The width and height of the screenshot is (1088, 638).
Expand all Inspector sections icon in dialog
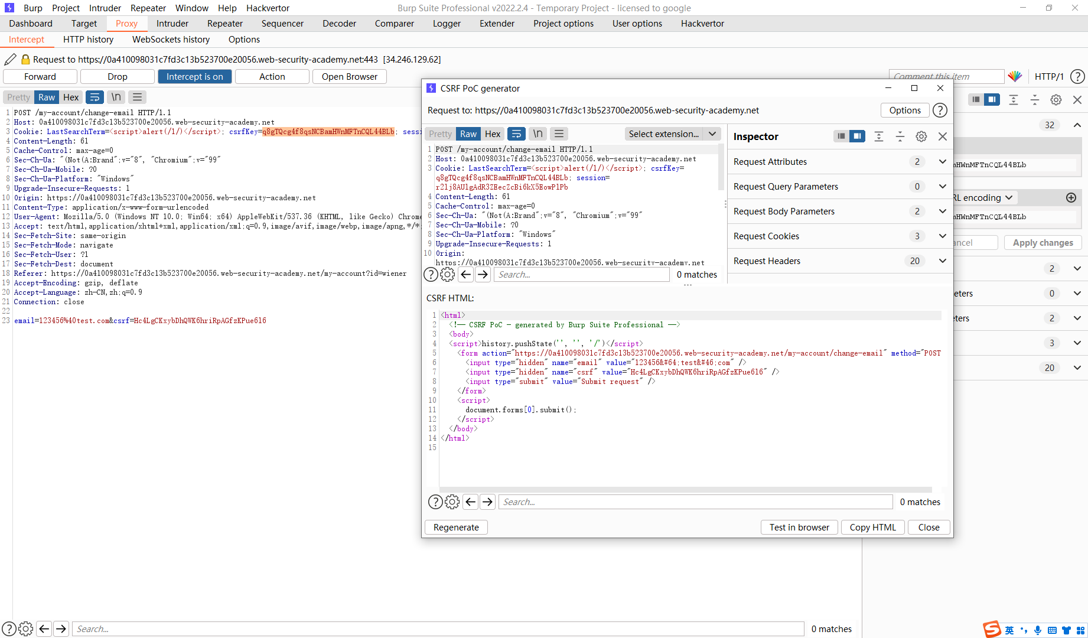tap(879, 136)
